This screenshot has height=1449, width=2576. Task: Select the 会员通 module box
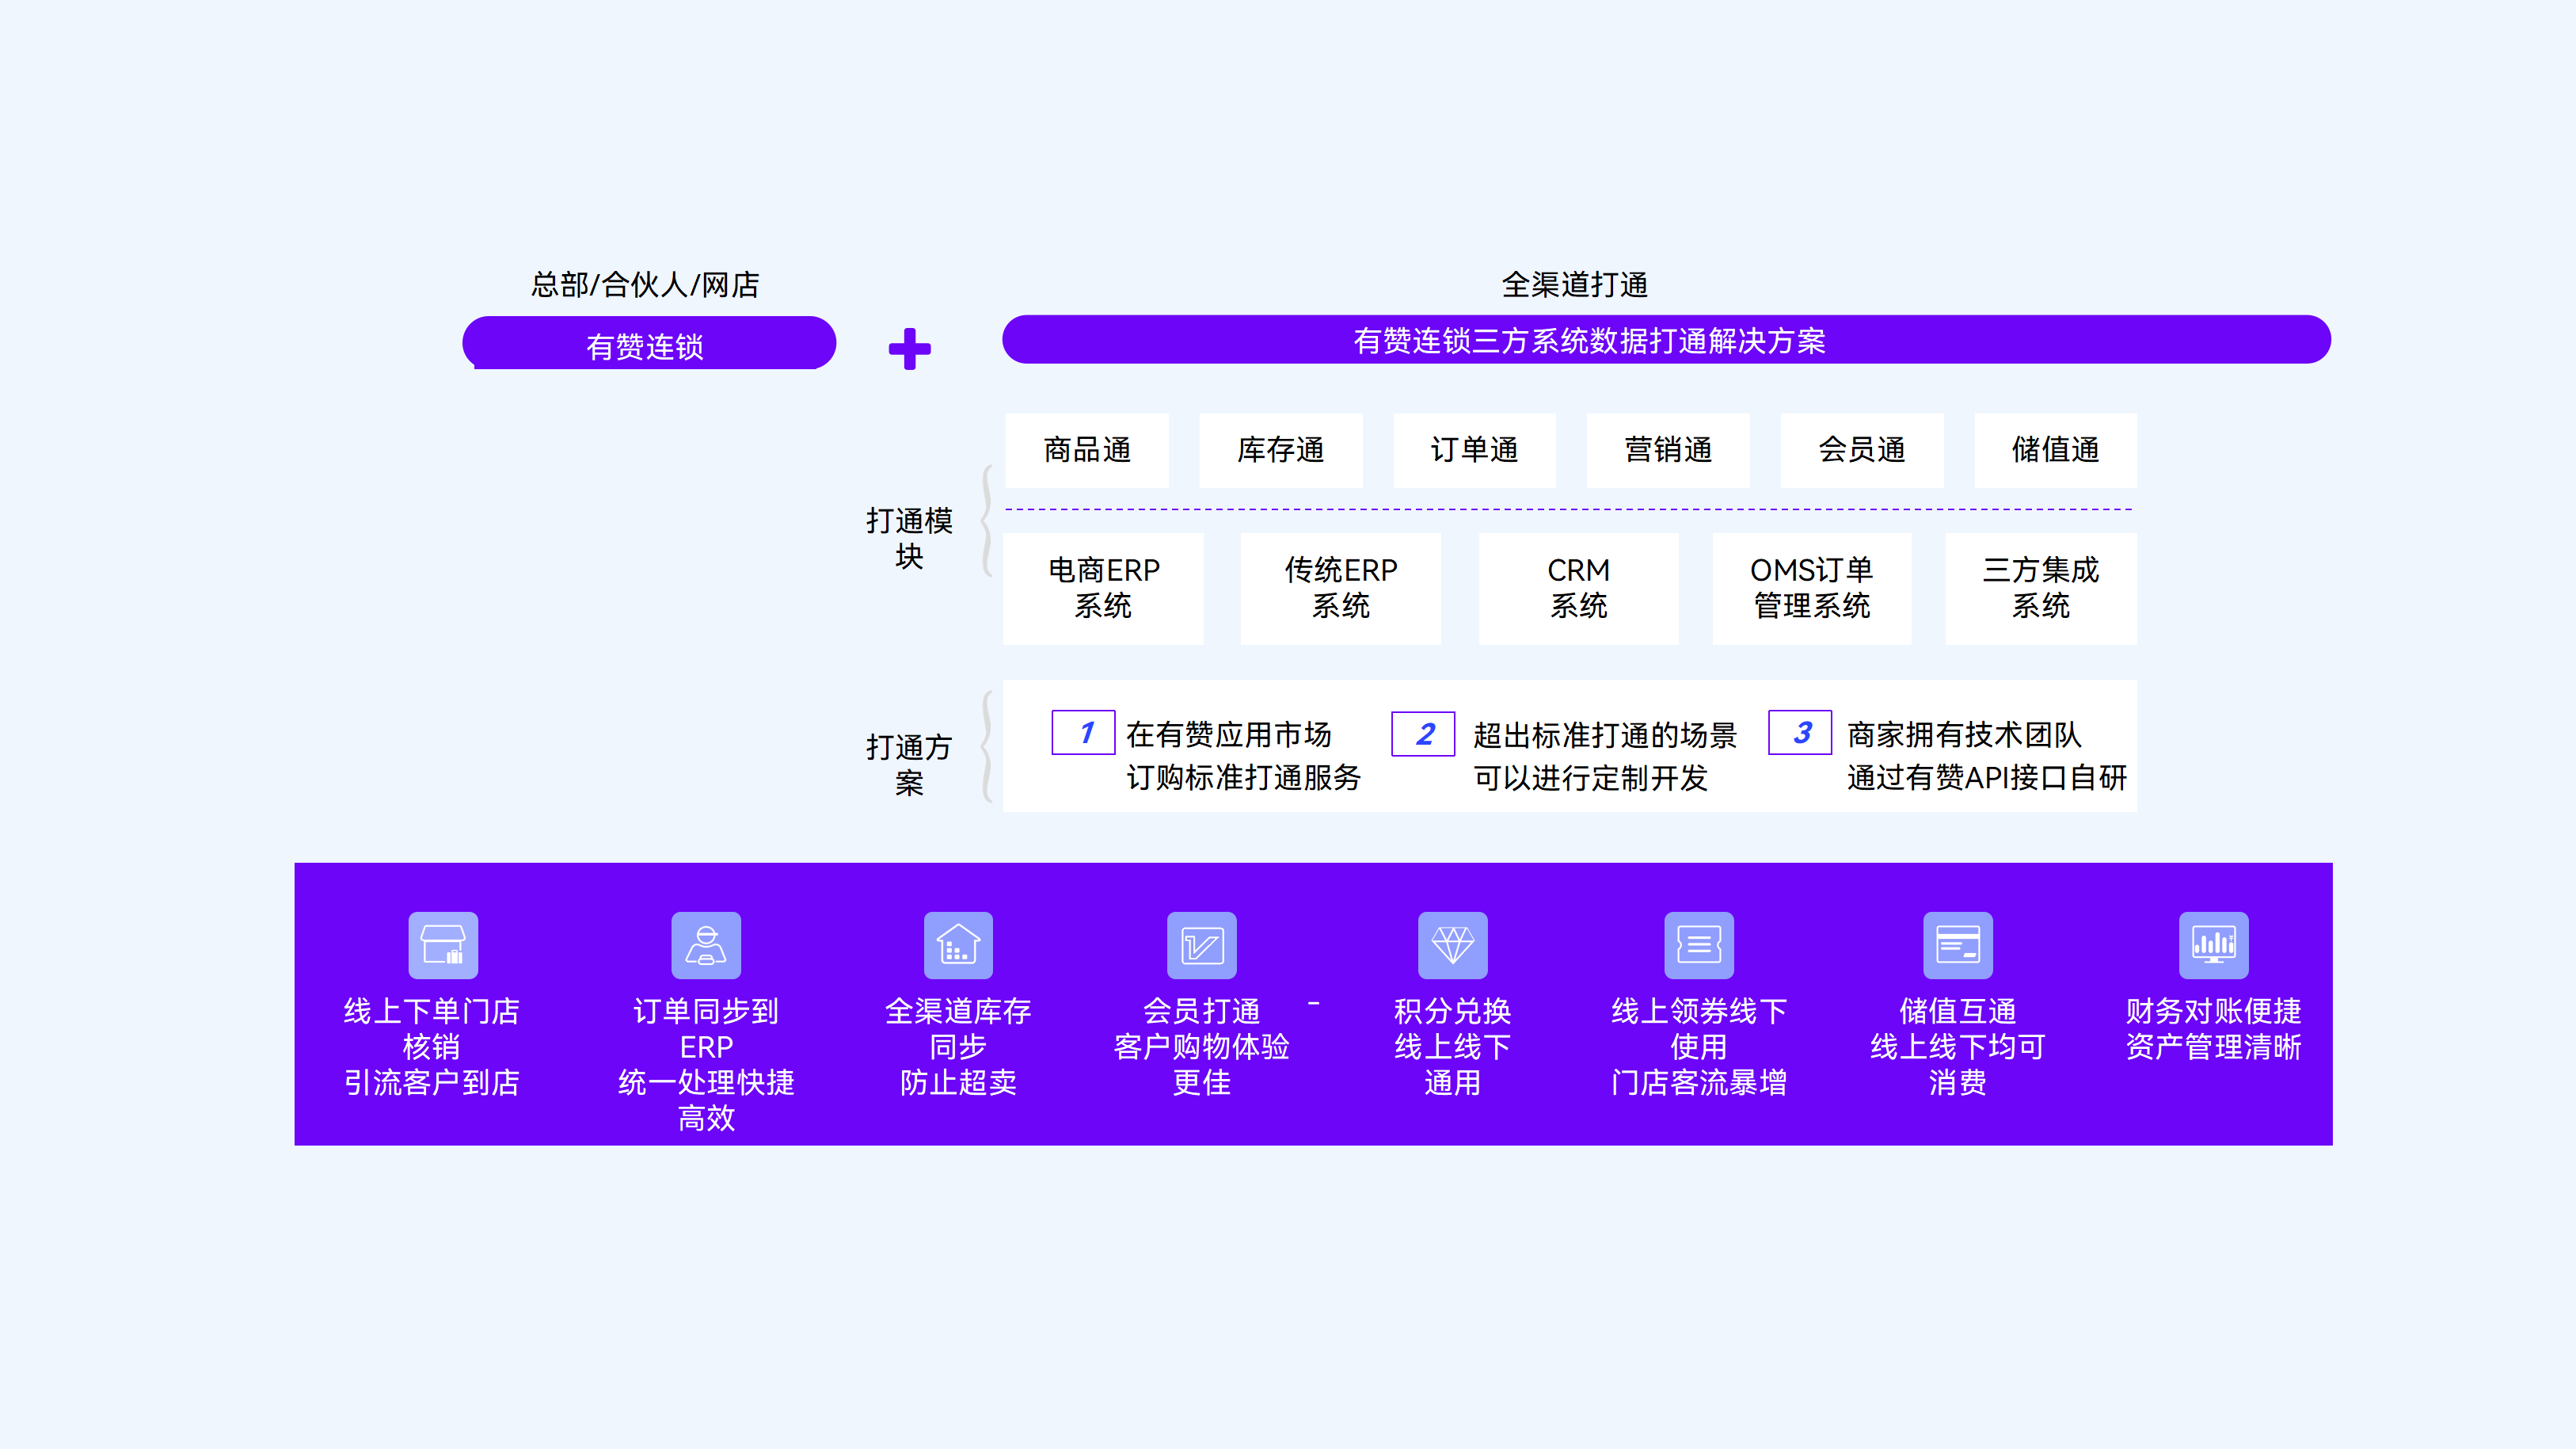pyautogui.click(x=1862, y=450)
